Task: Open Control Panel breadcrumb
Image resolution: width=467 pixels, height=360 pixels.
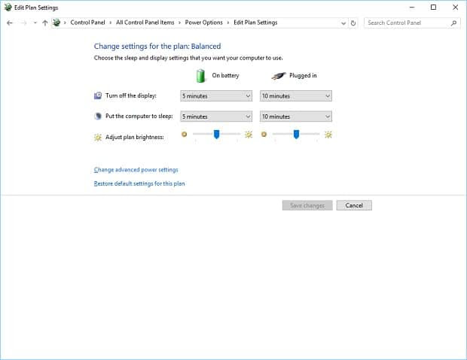Action: coord(87,23)
